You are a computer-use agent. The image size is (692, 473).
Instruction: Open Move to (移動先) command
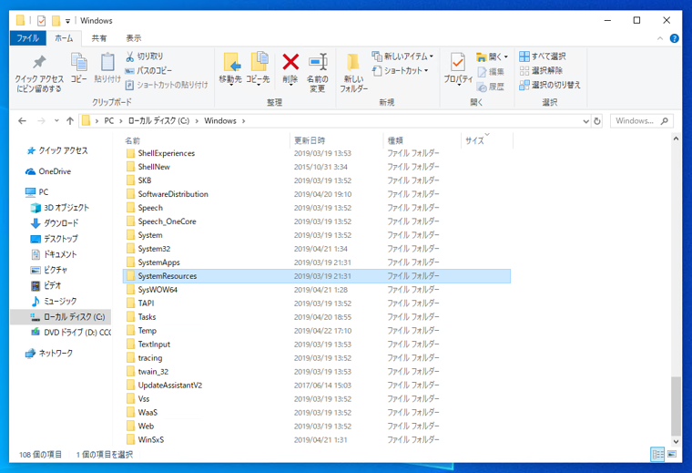point(230,68)
